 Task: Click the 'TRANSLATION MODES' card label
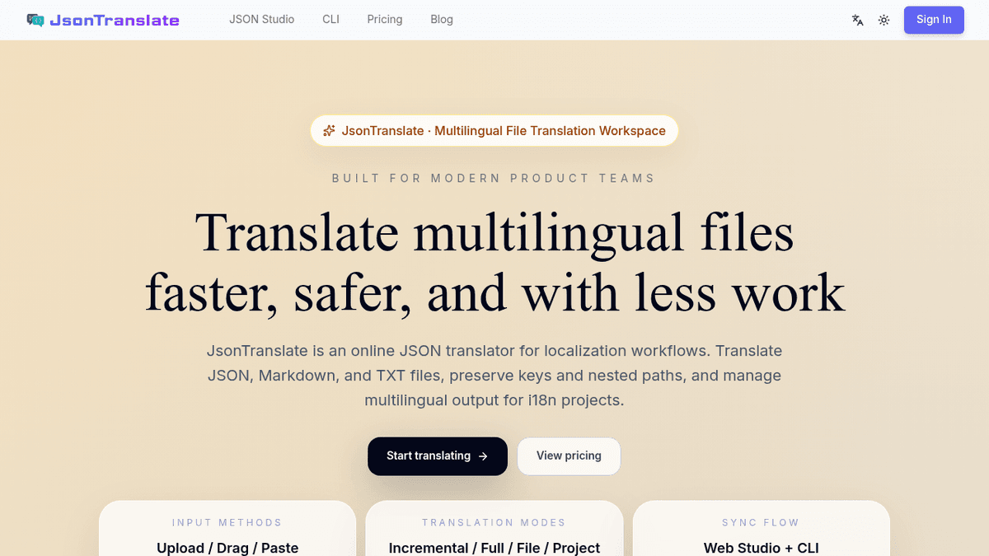[x=494, y=522]
